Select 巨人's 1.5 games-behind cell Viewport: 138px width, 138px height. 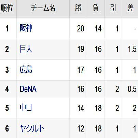[130, 49]
